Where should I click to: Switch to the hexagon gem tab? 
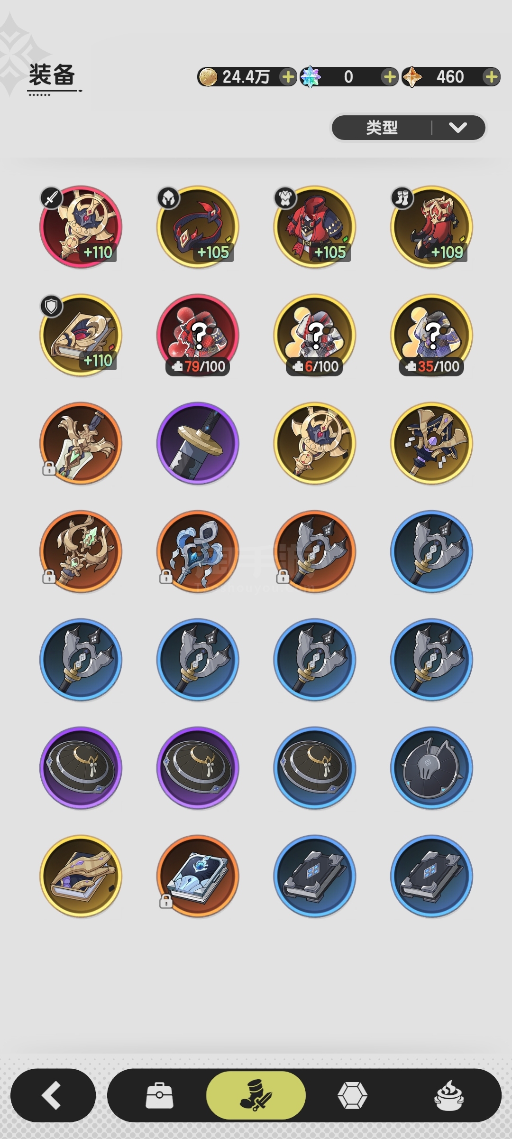352,1095
